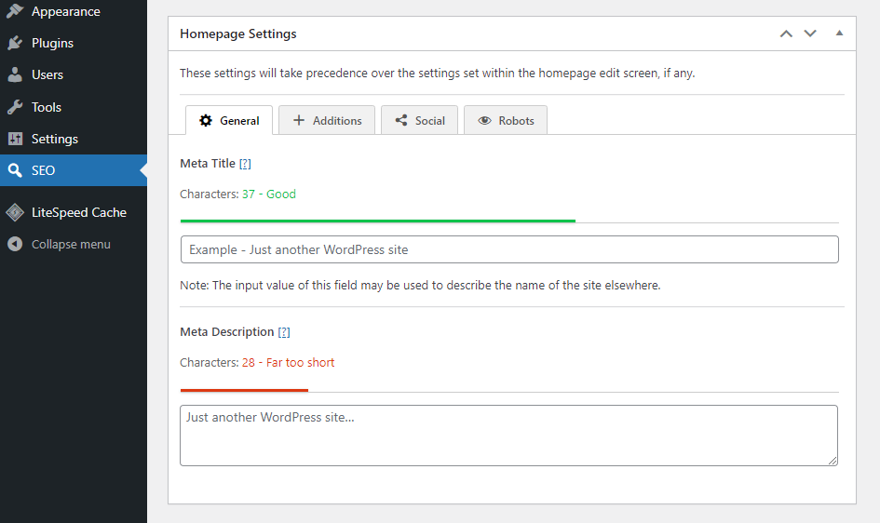This screenshot has width=880, height=523.
Task: Click the Meta Title label
Action: (208, 163)
